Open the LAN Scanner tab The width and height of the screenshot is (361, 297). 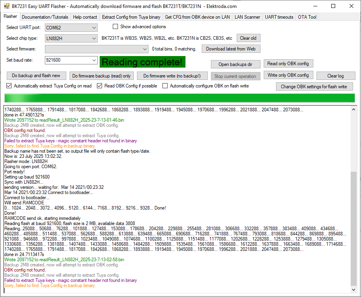pyautogui.click(x=247, y=17)
